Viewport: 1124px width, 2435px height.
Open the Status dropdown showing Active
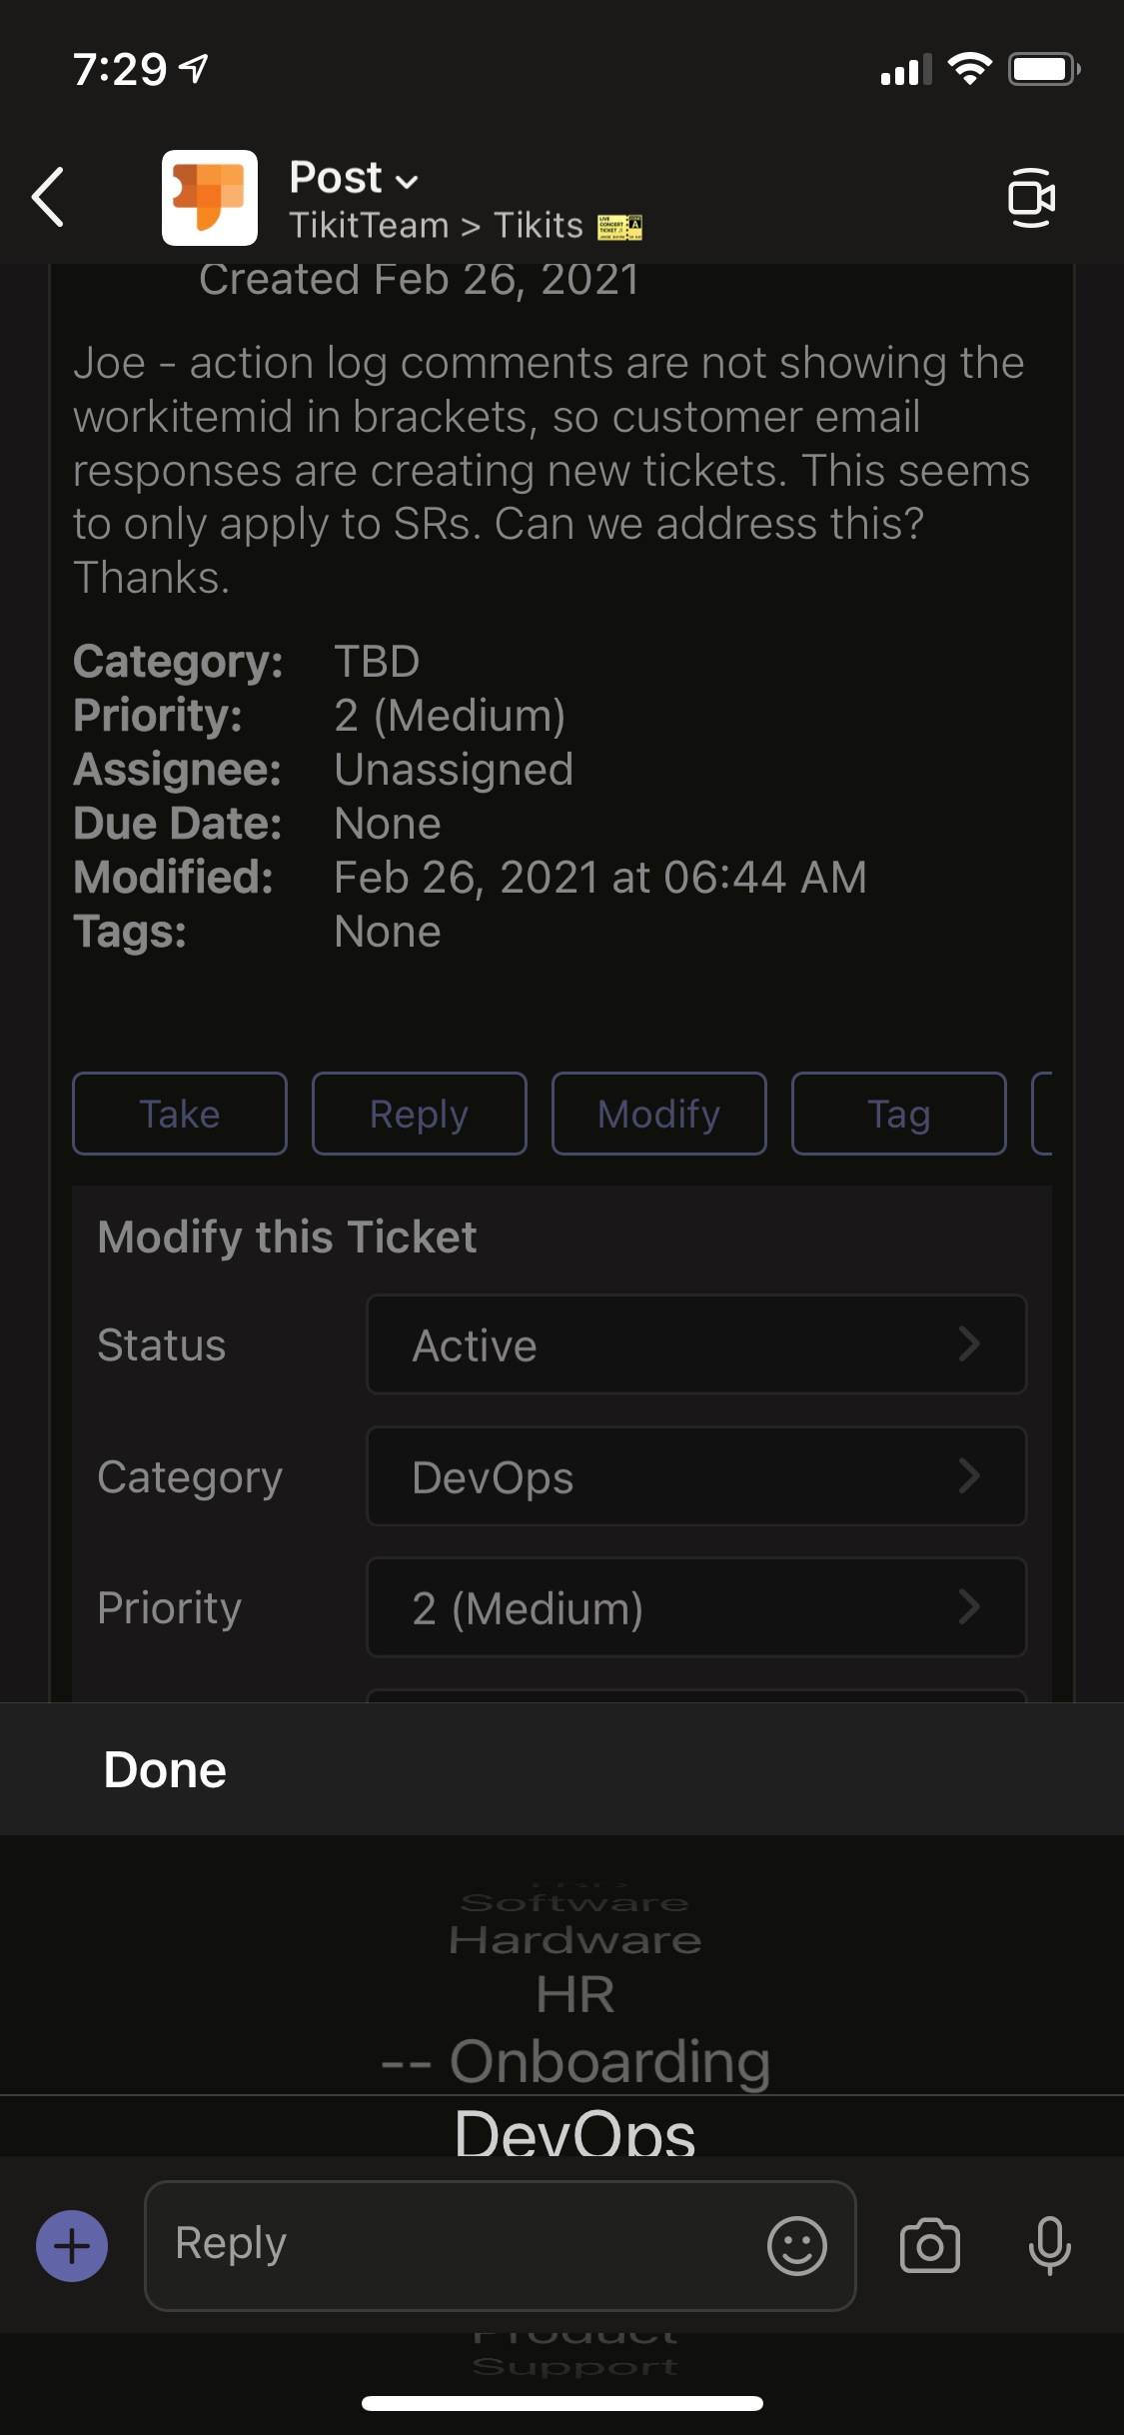(696, 1344)
